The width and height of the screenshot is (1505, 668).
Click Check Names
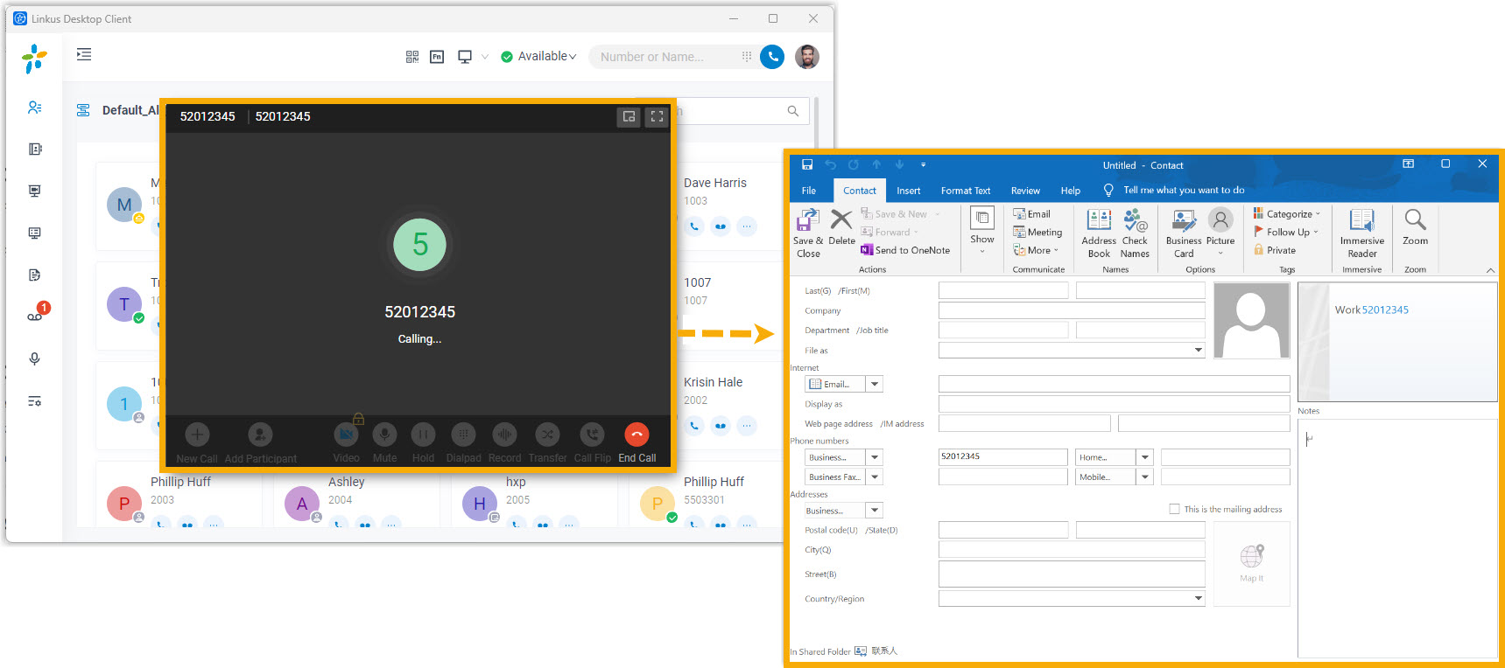1135,233
